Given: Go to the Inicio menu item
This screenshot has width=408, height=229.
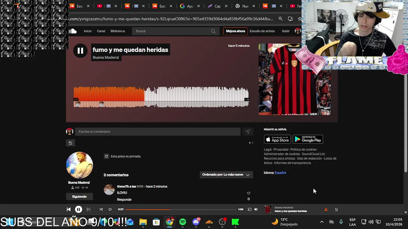Looking at the screenshot, I should click(88, 31).
